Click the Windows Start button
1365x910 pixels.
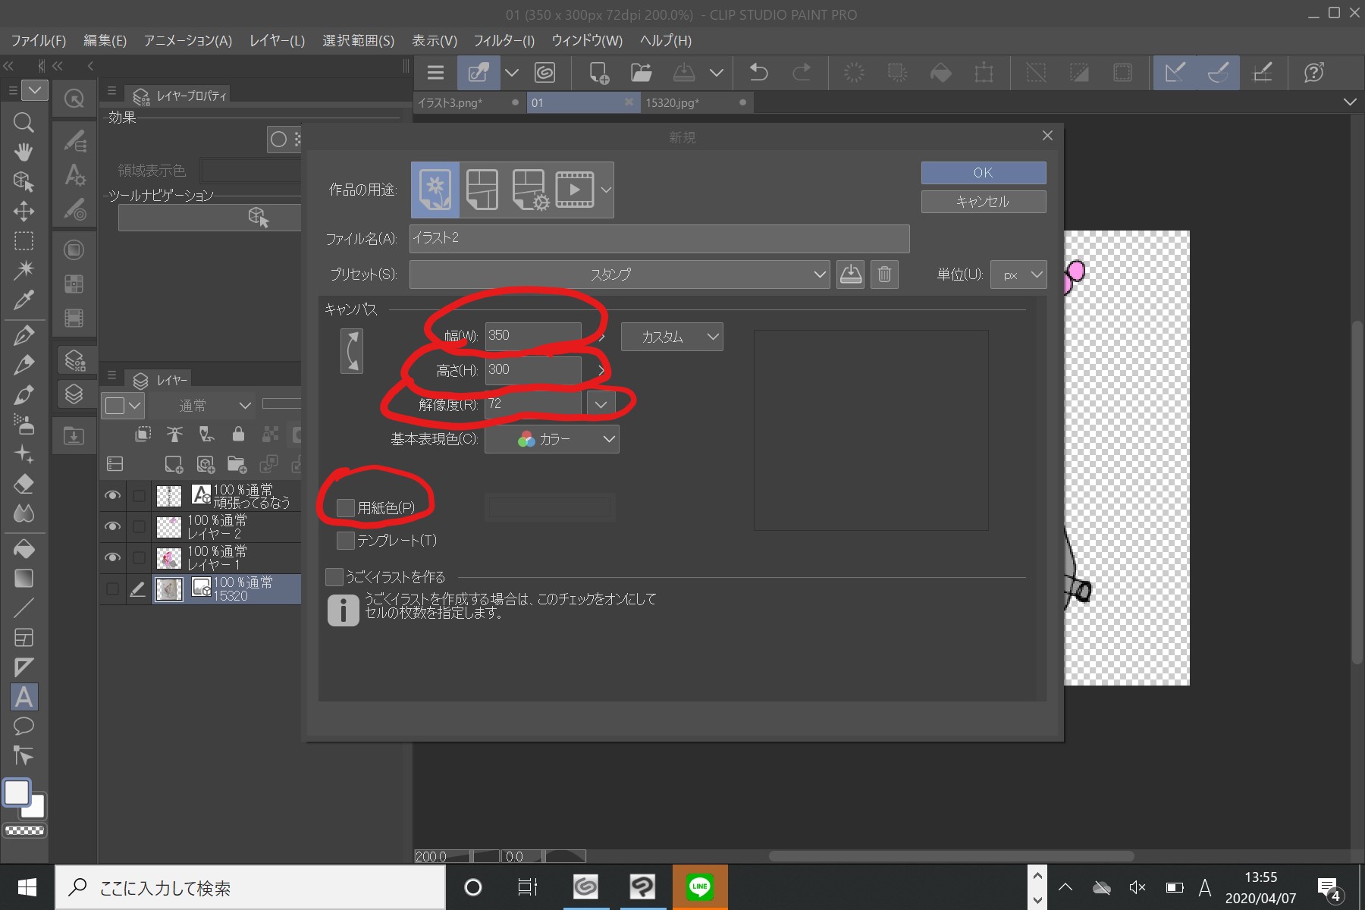[x=27, y=887]
